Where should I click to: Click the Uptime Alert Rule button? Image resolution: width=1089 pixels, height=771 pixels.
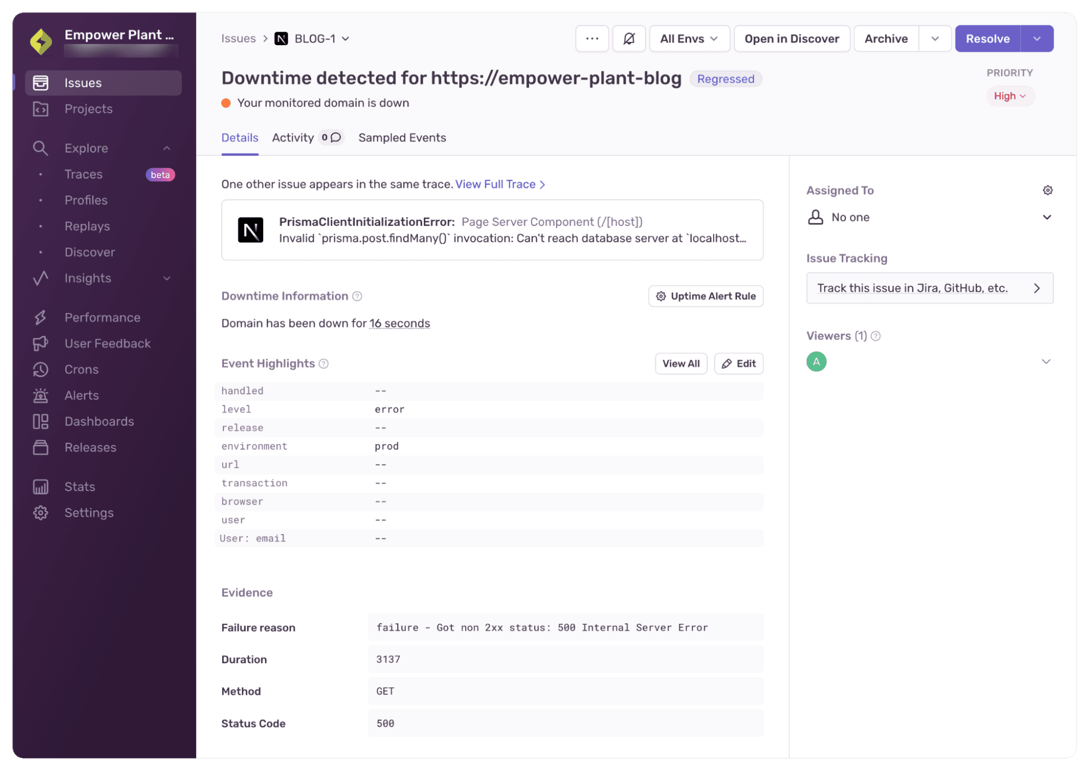click(705, 296)
